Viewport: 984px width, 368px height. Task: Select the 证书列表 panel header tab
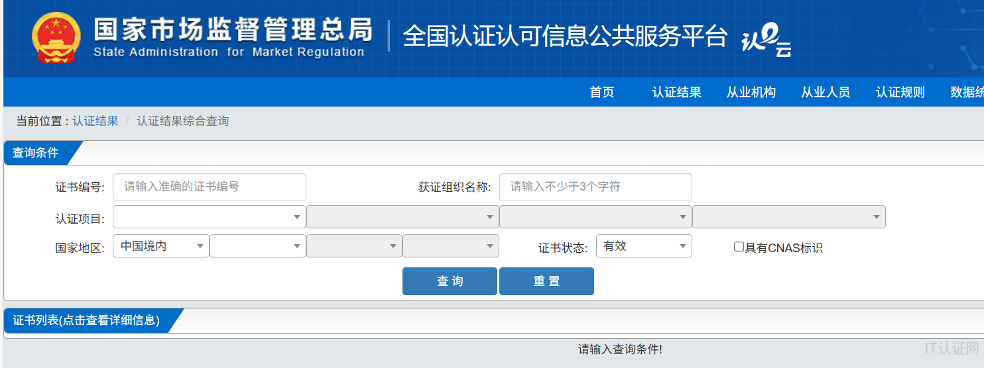pos(86,320)
